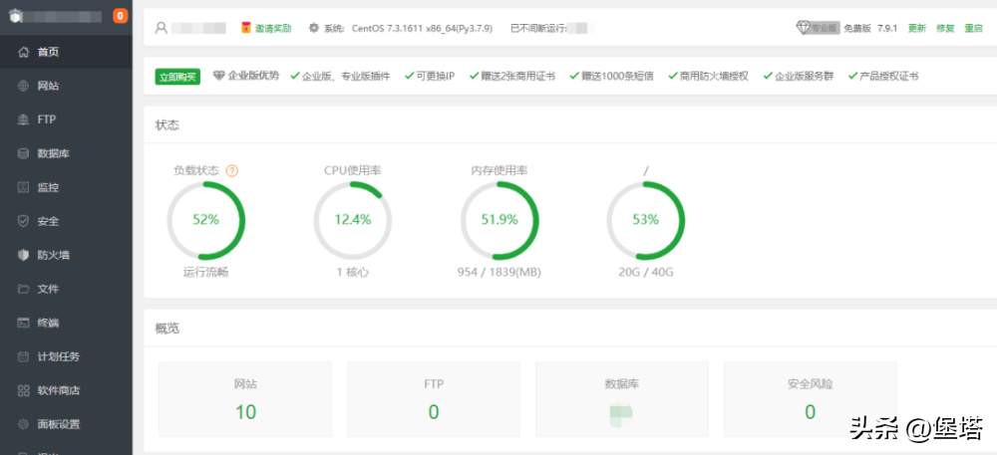
Task: Click the terminal console icon
Action: pyautogui.click(x=24, y=323)
